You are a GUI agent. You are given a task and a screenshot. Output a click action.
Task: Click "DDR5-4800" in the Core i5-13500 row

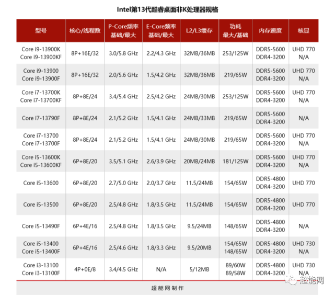pos(270,200)
